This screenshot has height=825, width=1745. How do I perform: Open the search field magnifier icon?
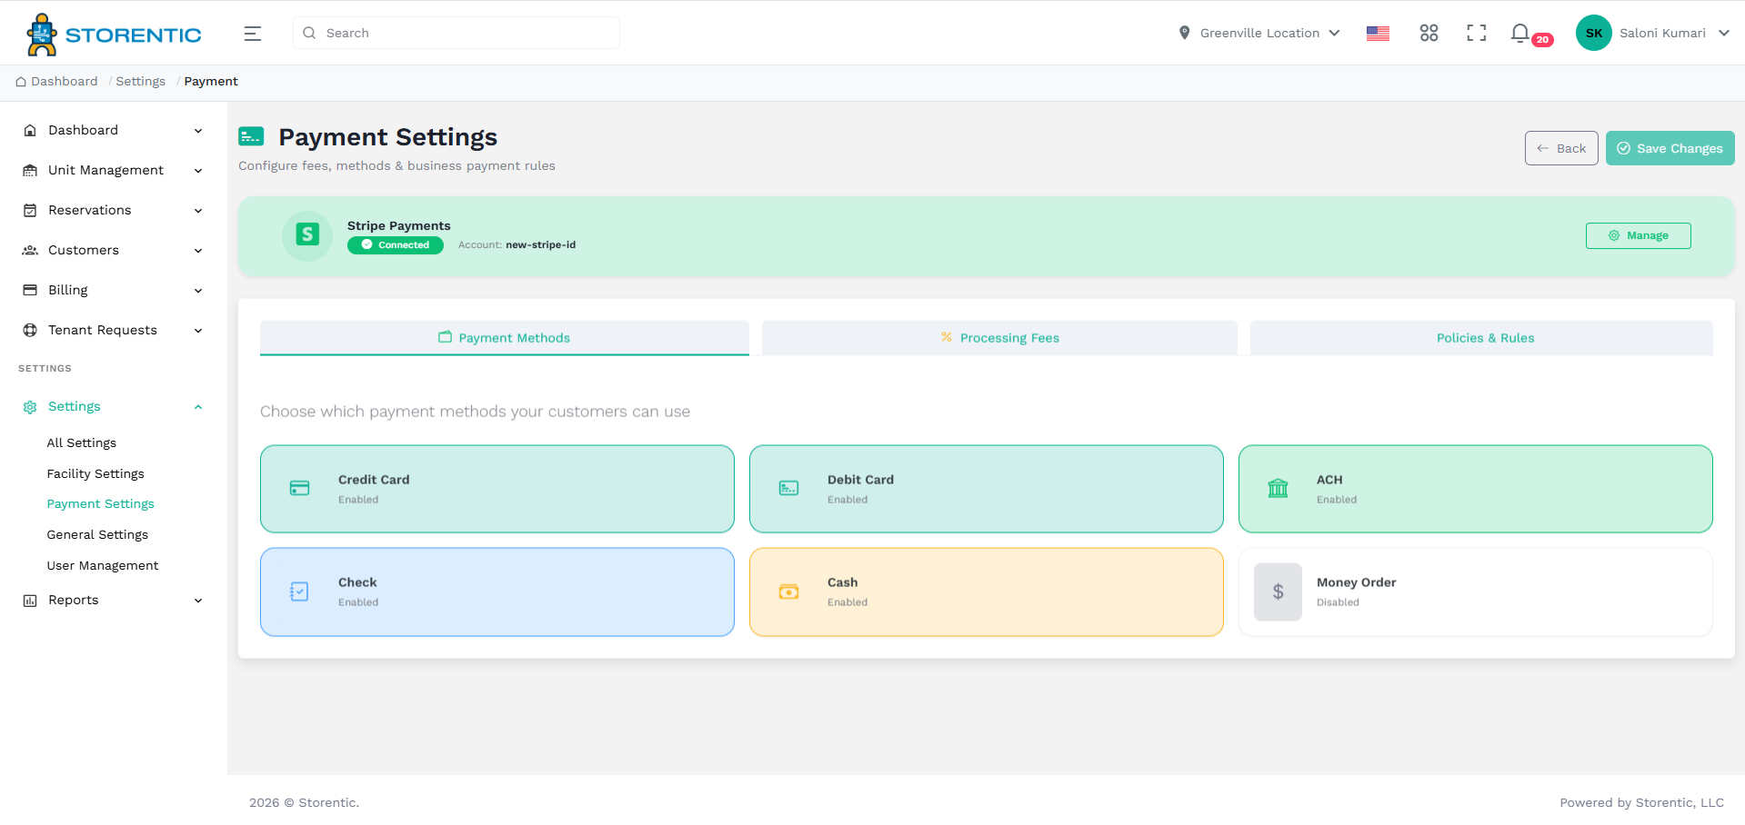tap(309, 33)
